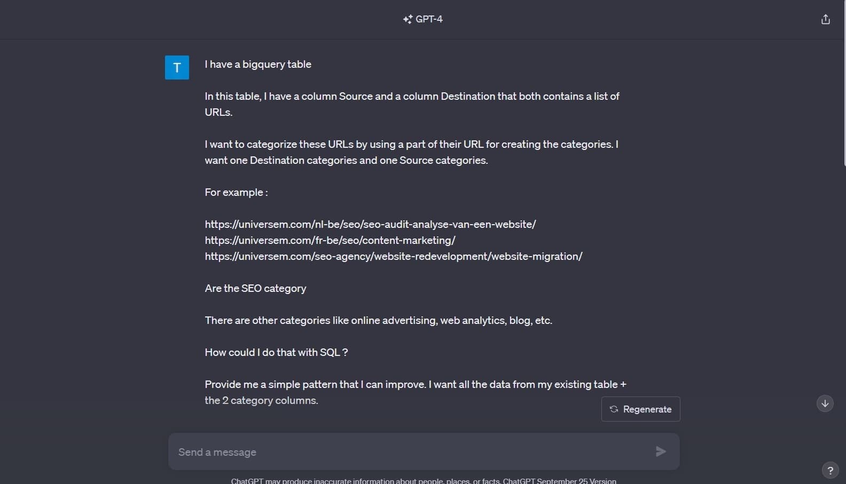
Task: Click the Regenerate button
Action: (x=640, y=409)
